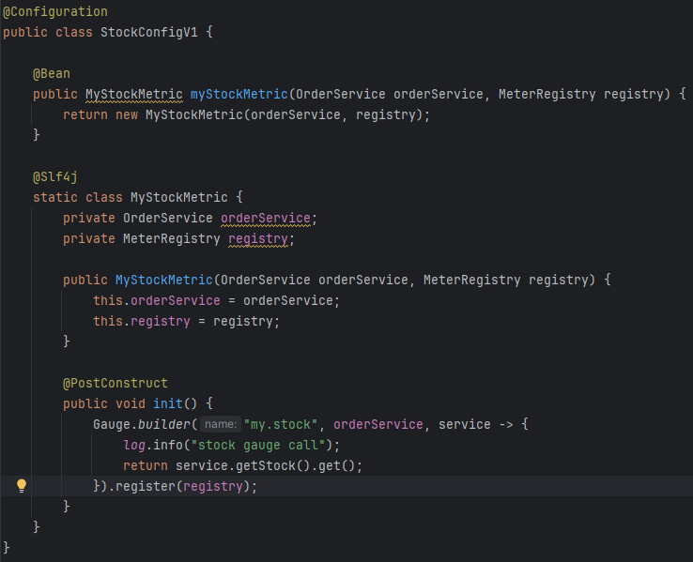Click the @PostConstruct annotation
The height and width of the screenshot is (562, 693).
[x=115, y=383]
